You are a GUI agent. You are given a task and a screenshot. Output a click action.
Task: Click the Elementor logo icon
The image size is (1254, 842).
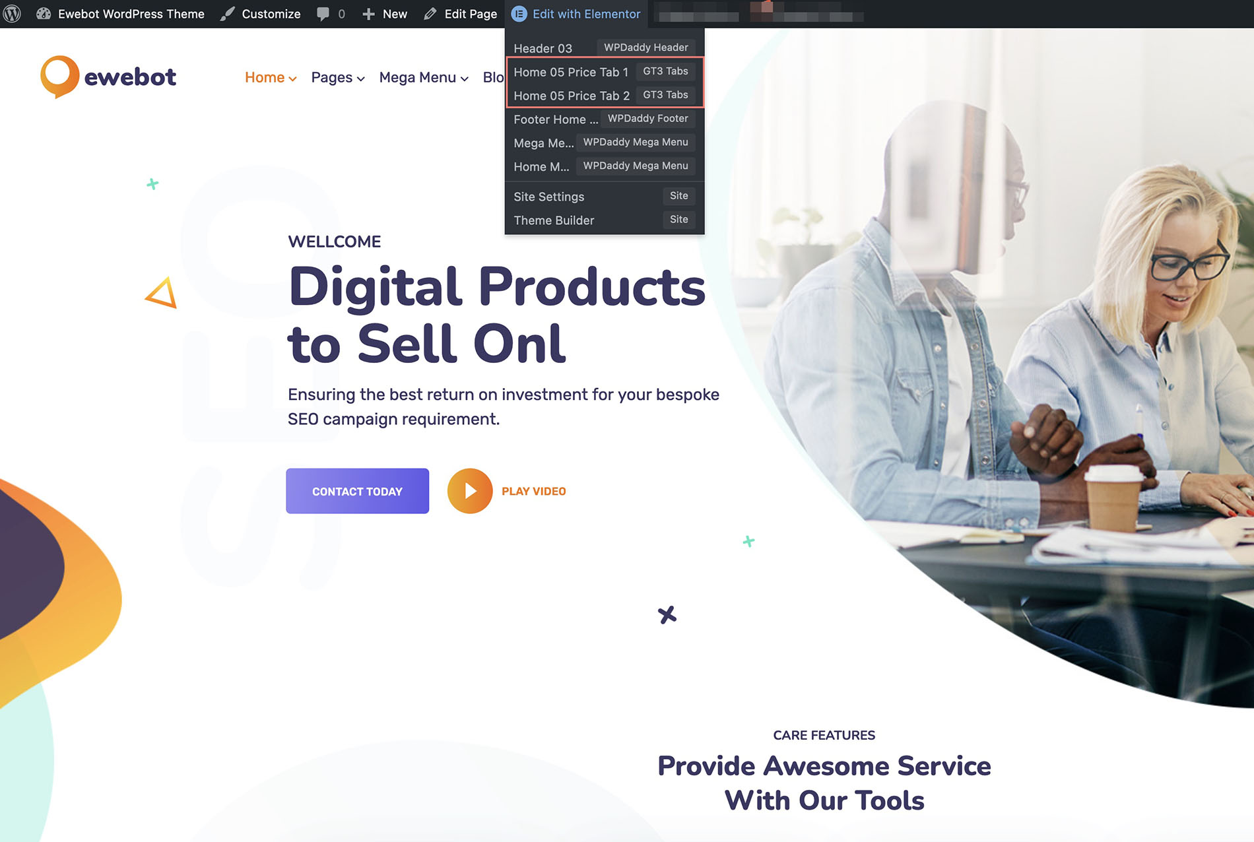(519, 14)
